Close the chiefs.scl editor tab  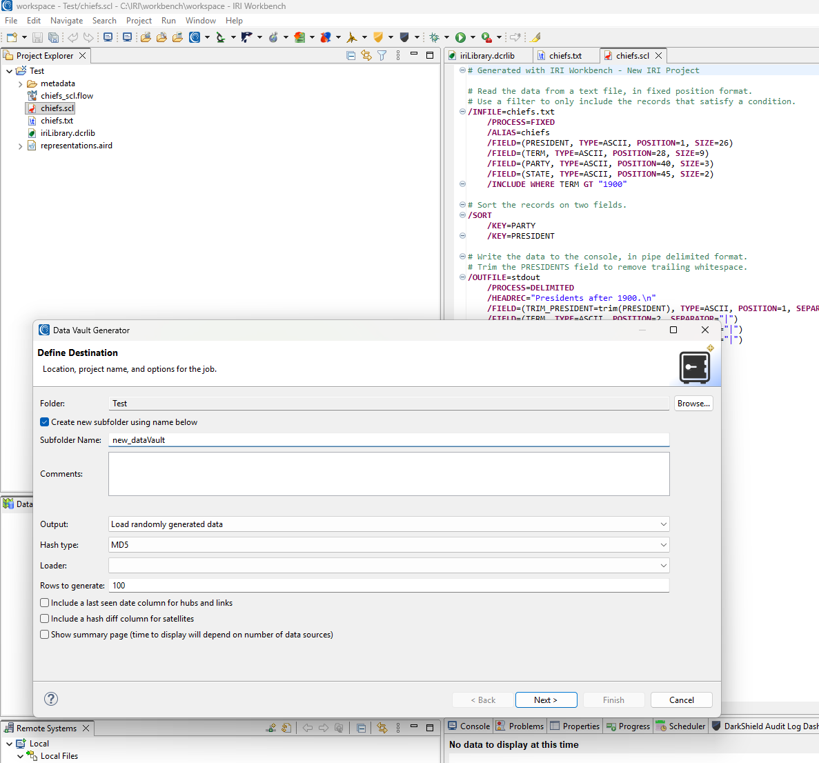(x=659, y=55)
